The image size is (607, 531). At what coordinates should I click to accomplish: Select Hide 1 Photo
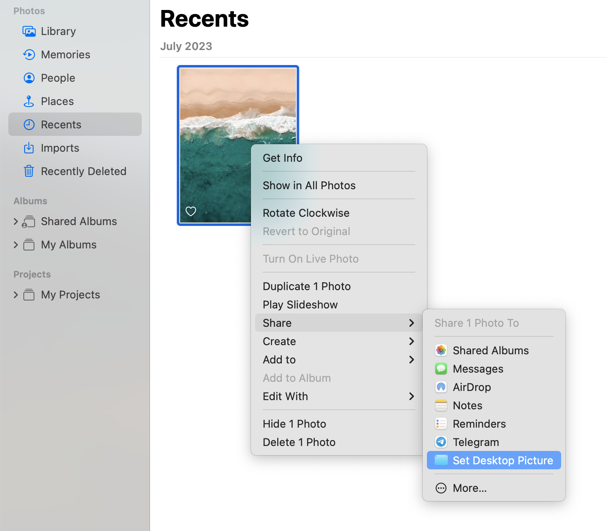pyautogui.click(x=339, y=424)
